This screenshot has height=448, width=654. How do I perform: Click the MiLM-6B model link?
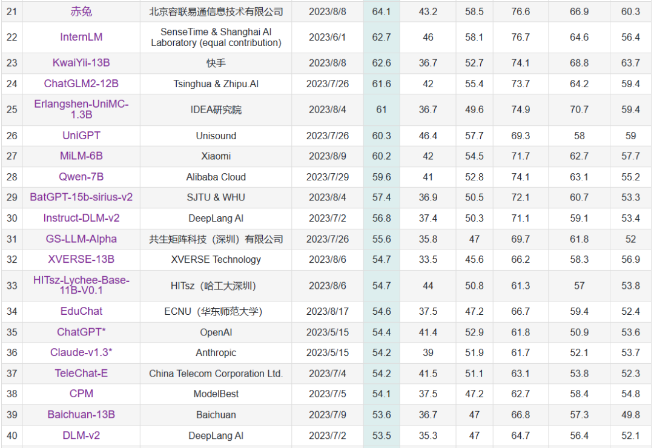pos(81,156)
